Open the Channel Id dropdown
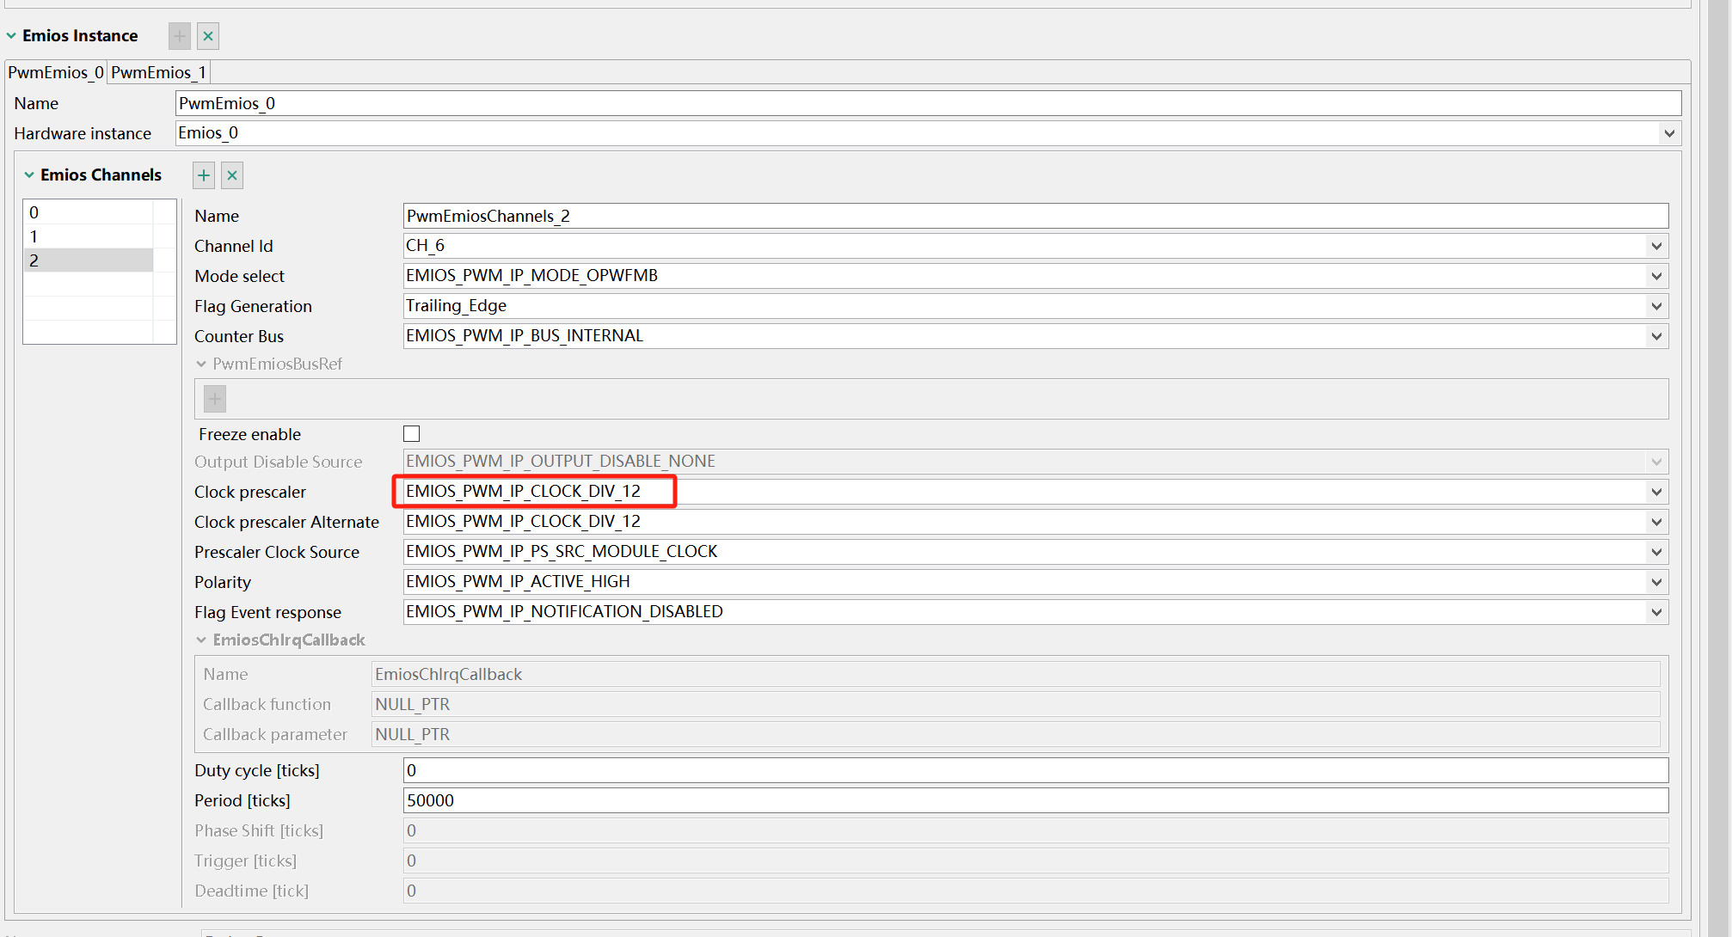The height and width of the screenshot is (937, 1732). point(1656,246)
